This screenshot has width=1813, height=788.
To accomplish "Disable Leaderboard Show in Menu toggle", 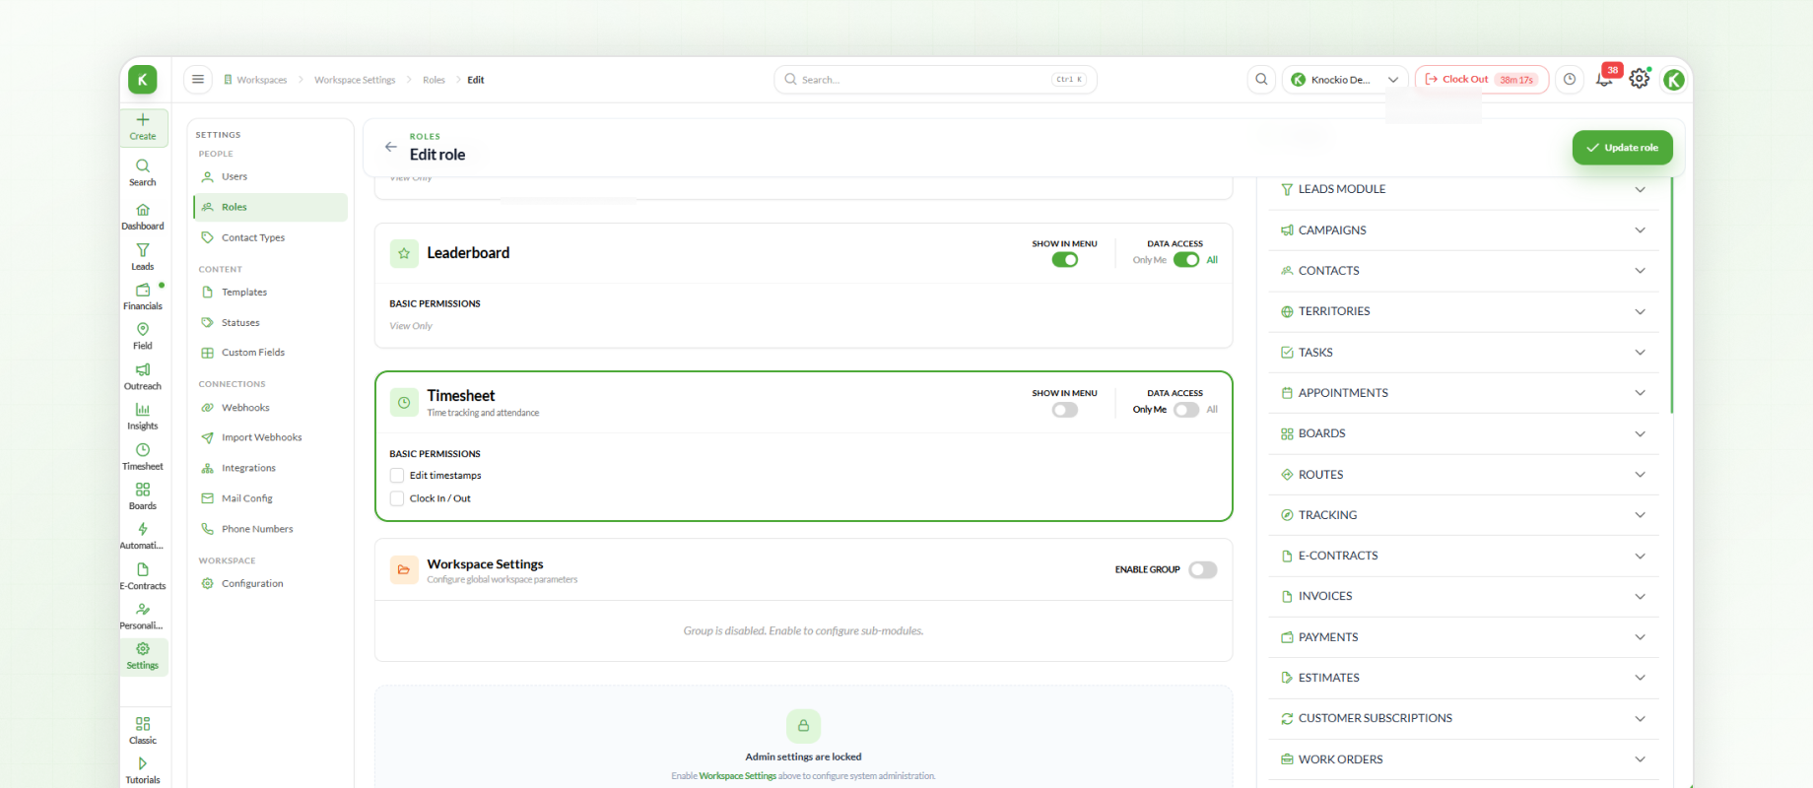I will click(1065, 260).
